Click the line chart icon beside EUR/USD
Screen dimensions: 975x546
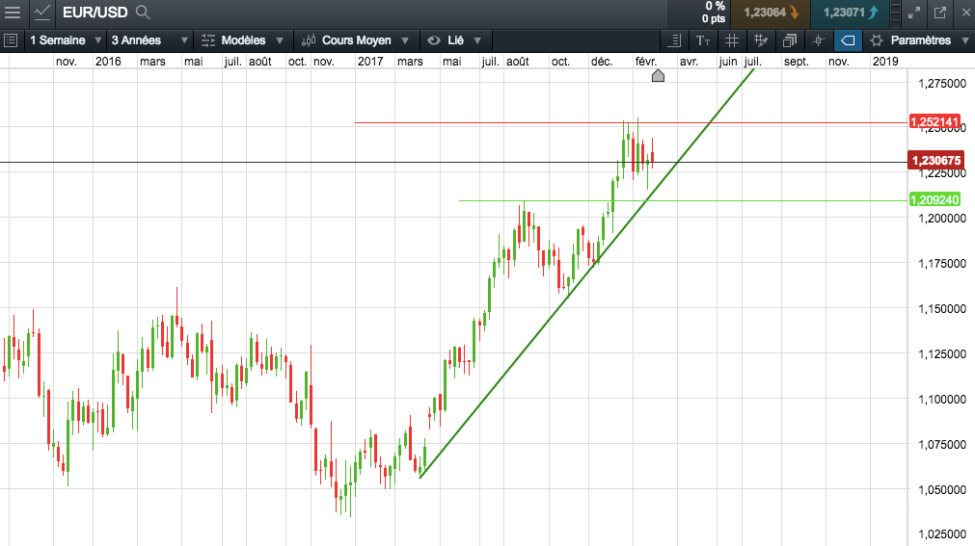42,12
